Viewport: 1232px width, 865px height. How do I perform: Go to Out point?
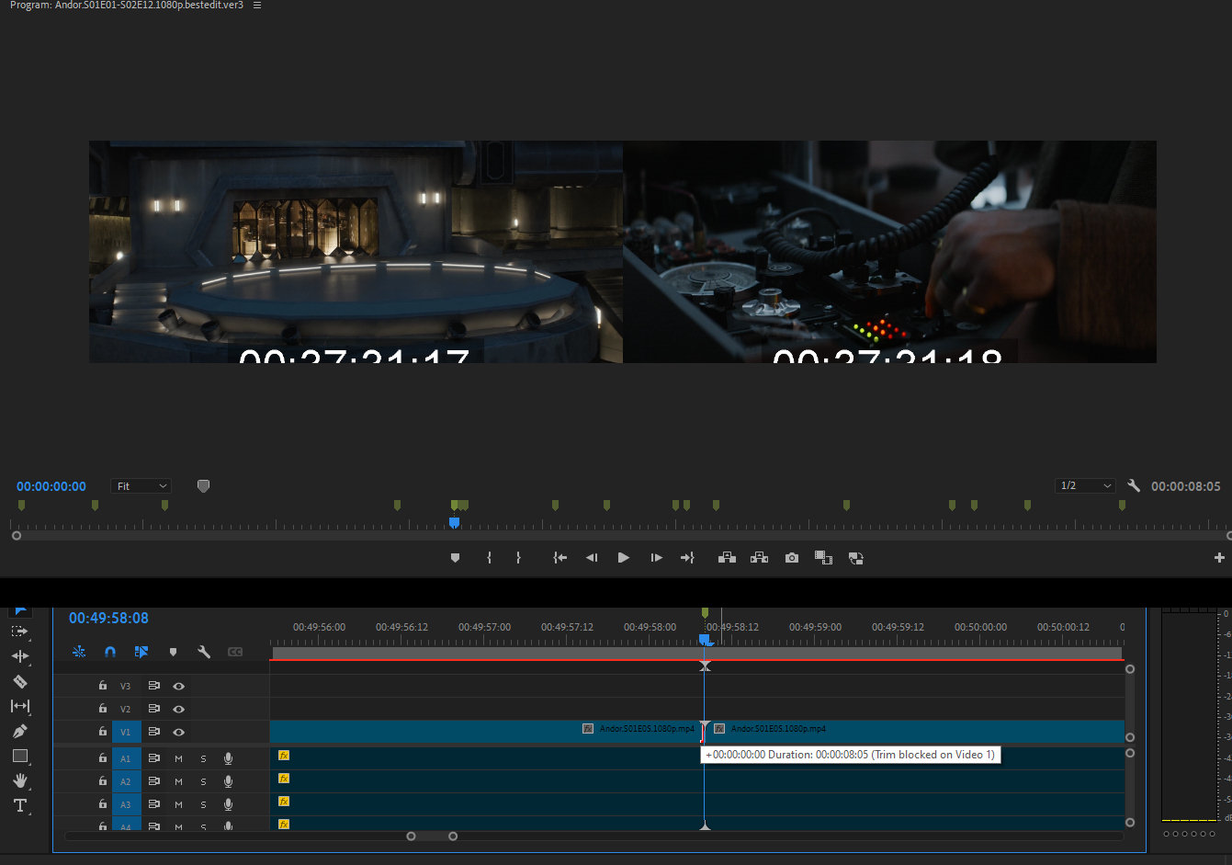[687, 558]
